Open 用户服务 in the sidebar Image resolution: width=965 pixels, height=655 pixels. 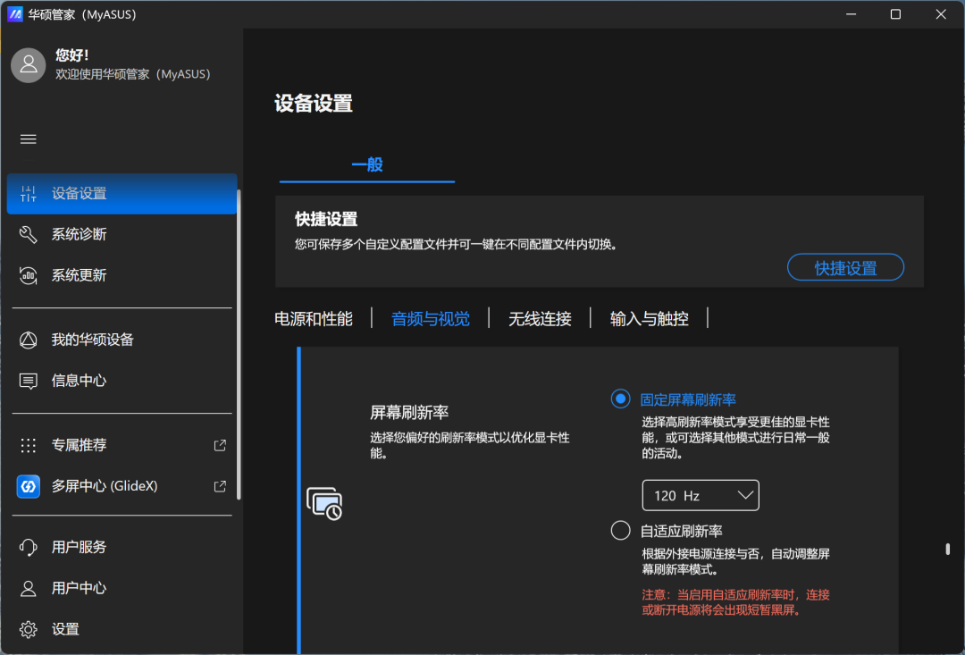tap(122, 547)
